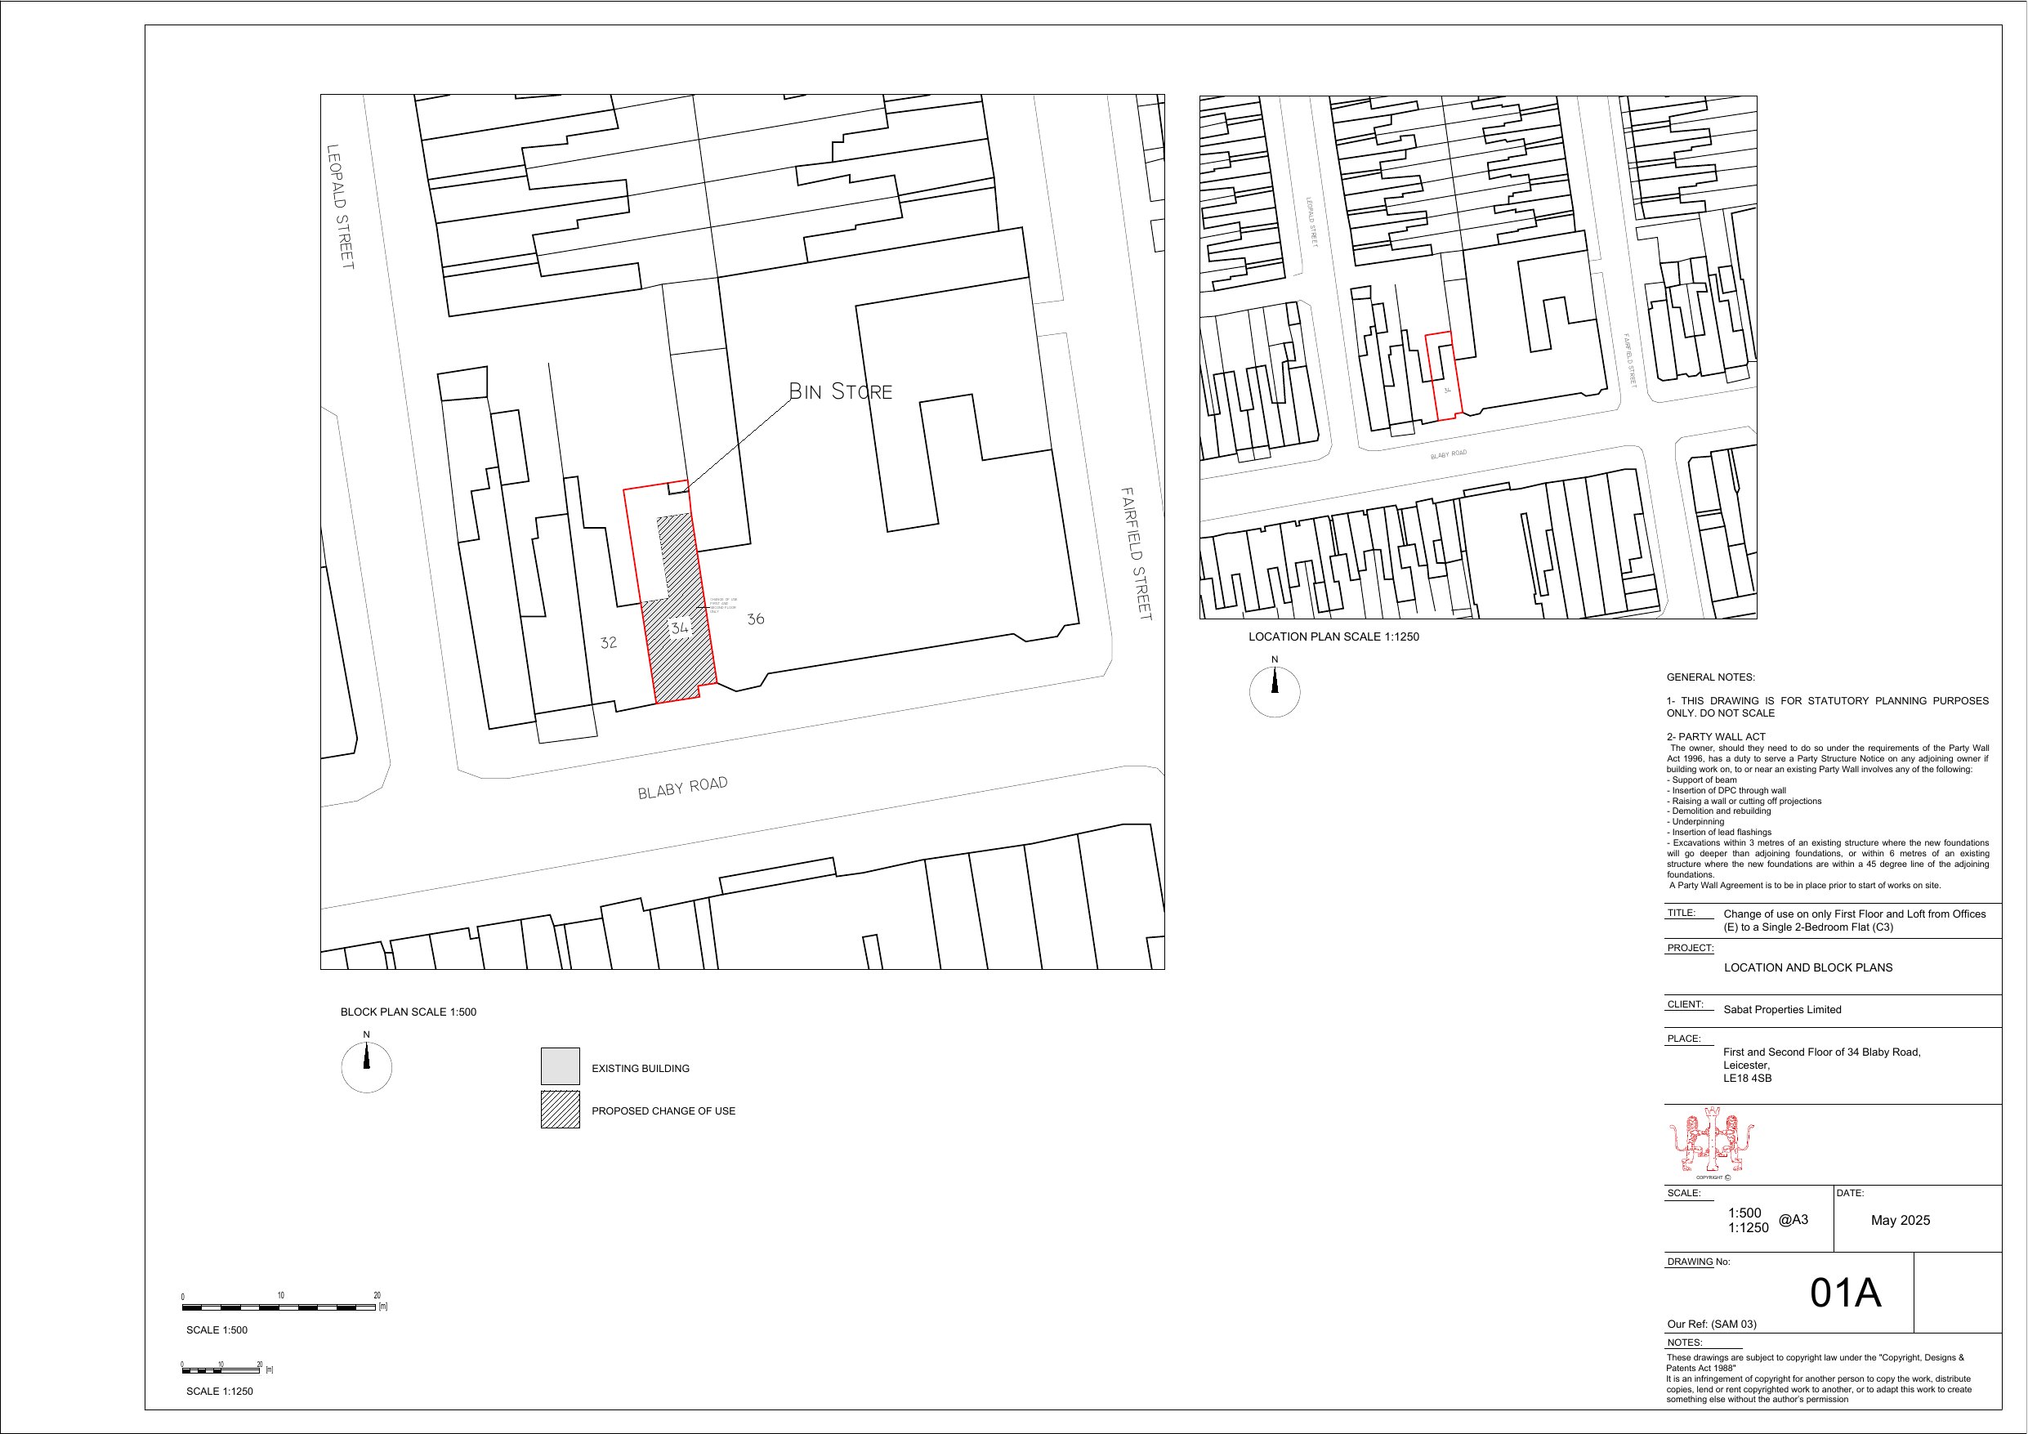Click the Sabat Properties Limited client text
This screenshot has height=1434, width=2028.
click(x=1781, y=1010)
